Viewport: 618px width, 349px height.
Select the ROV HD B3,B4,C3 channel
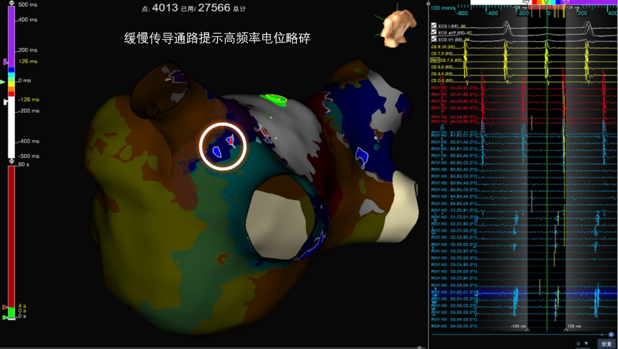(x=454, y=189)
